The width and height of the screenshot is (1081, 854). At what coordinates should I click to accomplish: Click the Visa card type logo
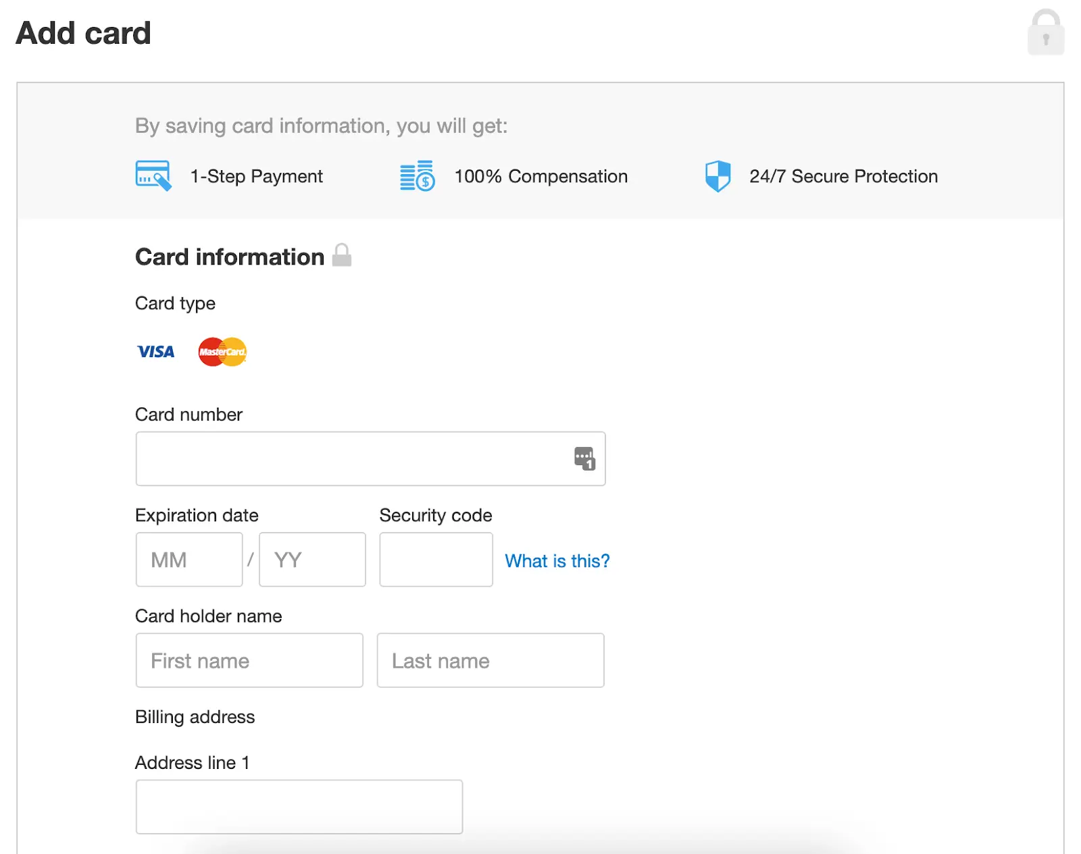(x=155, y=351)
